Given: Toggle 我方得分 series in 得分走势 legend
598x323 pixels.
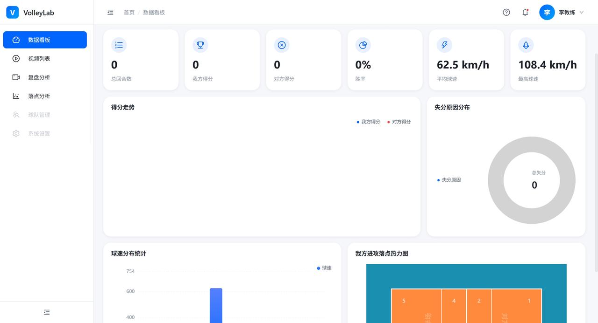Looking at the screenshot, I should [369, 122].
